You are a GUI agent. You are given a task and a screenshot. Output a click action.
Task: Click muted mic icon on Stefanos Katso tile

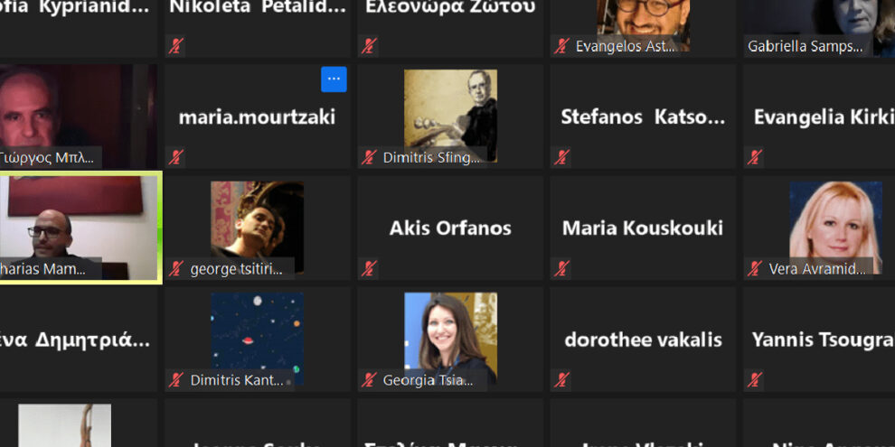coord(561,157)
